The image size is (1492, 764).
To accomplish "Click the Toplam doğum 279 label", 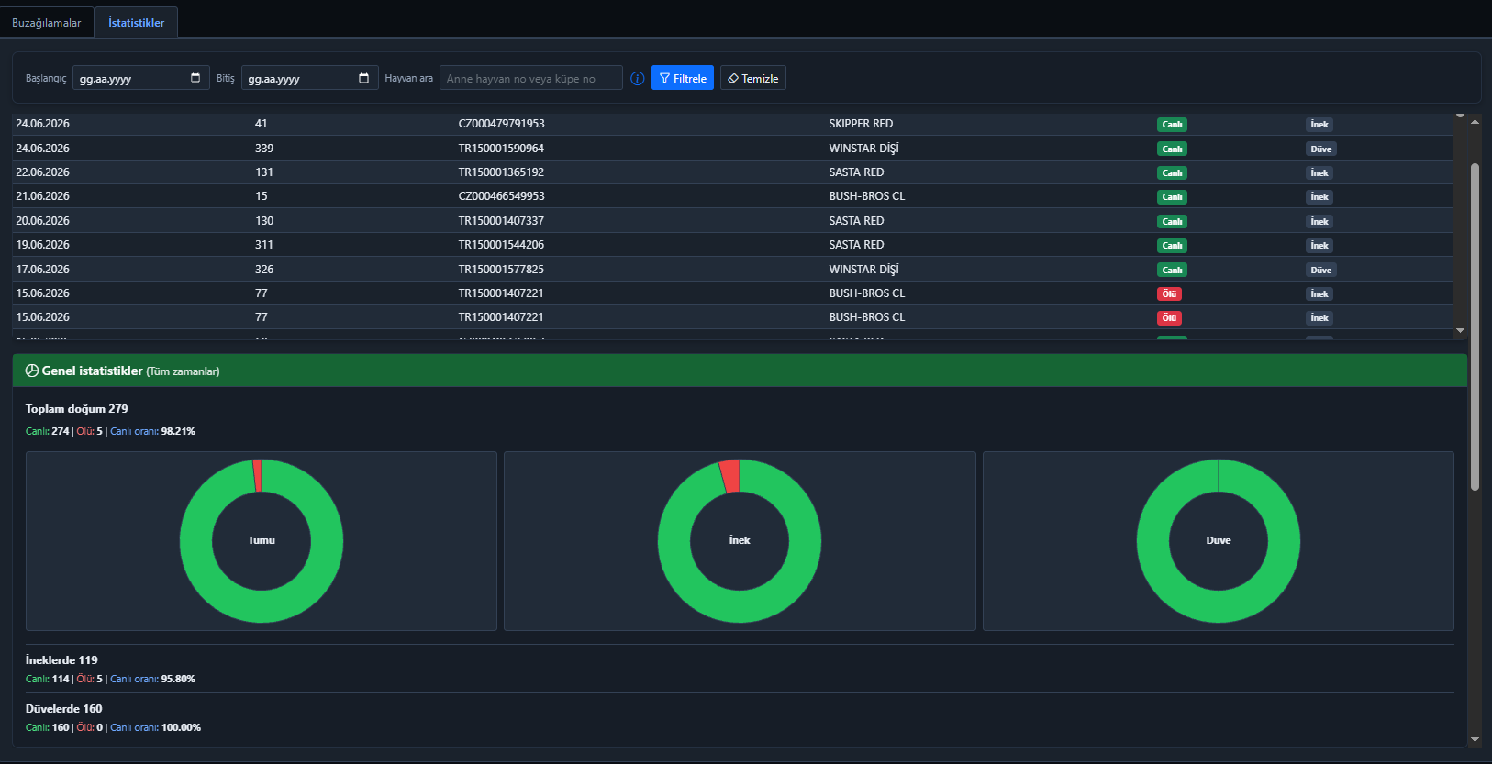I will [77, 409].
